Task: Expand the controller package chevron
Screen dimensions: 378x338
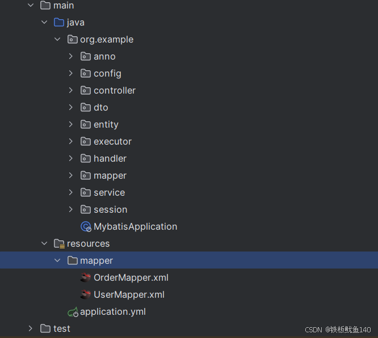Action: coord(70,90)
